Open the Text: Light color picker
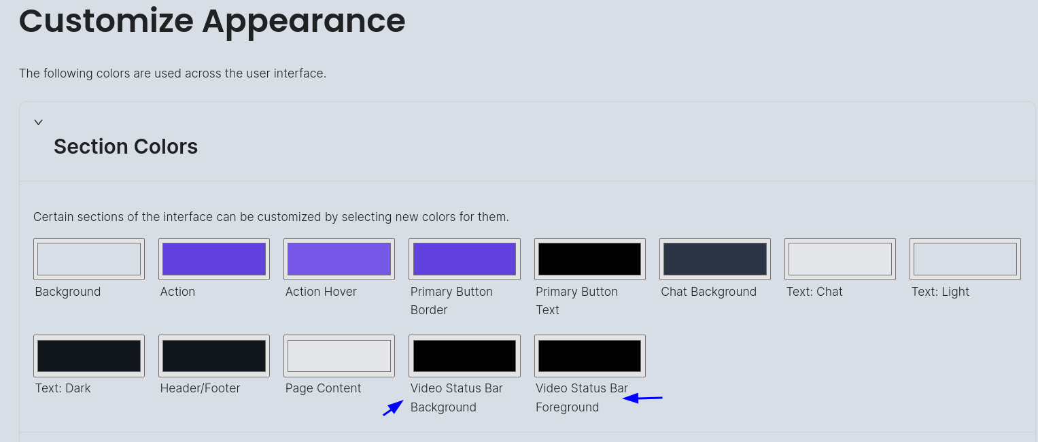The width and height of the screenshot is (1038, 442). tap(965, 258)
